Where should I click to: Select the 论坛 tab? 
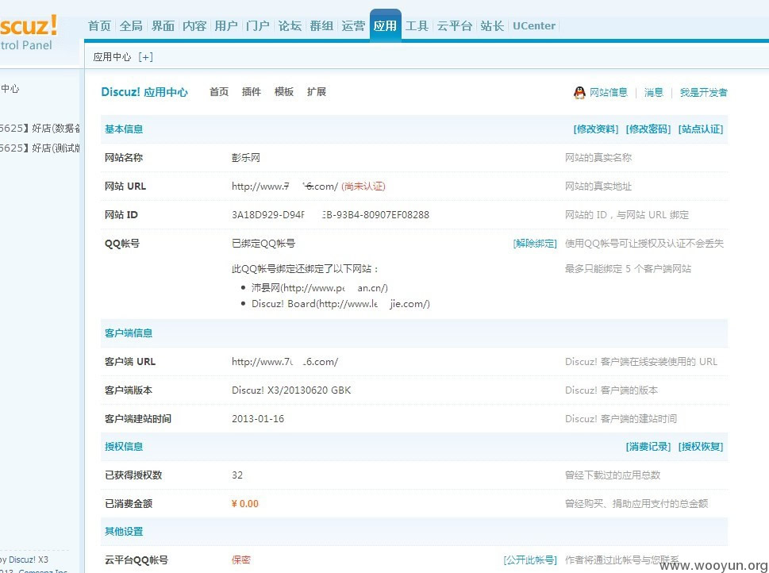coord(290,25)
